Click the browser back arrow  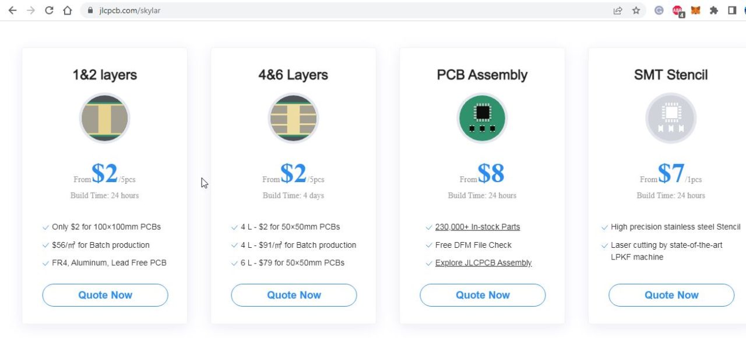point(12,10)
